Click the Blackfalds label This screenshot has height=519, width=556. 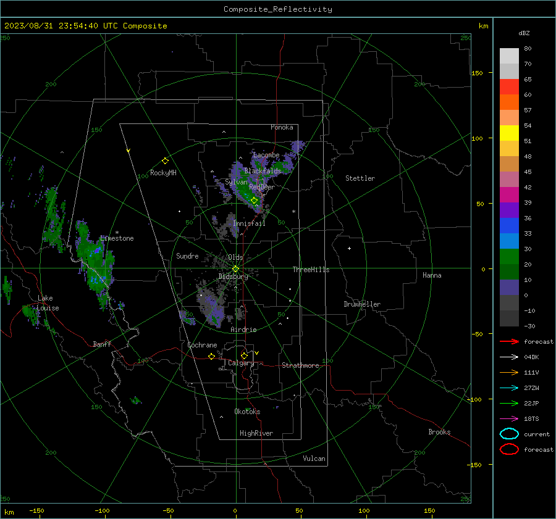click(263, 171)
